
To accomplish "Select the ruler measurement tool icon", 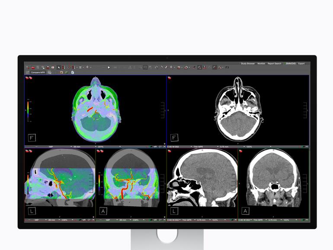I will 157,67.
